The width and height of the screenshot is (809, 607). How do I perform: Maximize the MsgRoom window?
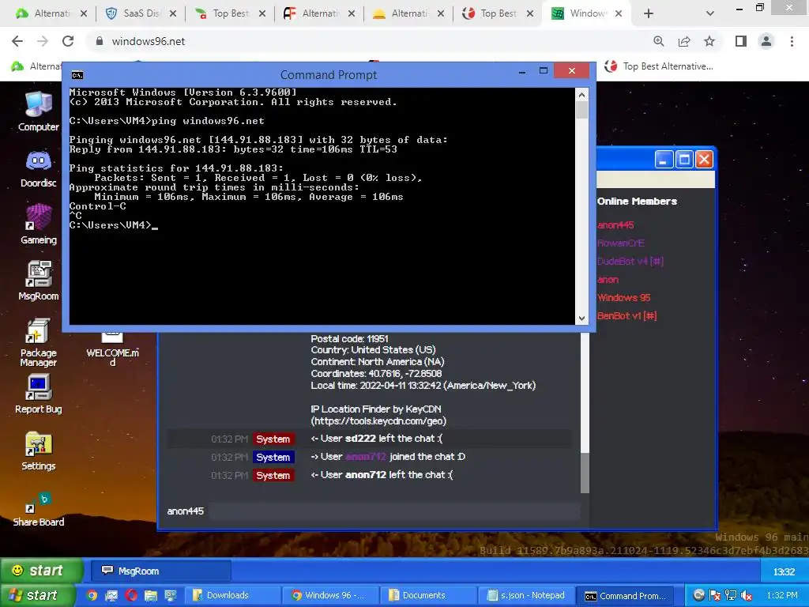click(x=684, y=160)
